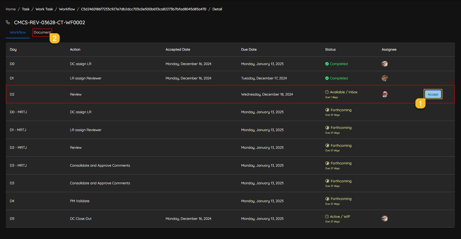The image size is (461, 239).
Task: Click the long hash ID breadcrumb link
Action: coord(144,9)
